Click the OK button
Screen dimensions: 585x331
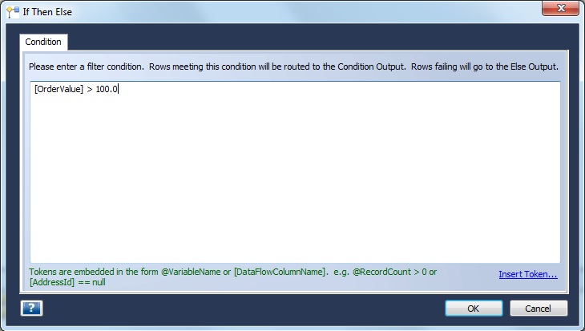pyautogui.click(x=474, y=309)
